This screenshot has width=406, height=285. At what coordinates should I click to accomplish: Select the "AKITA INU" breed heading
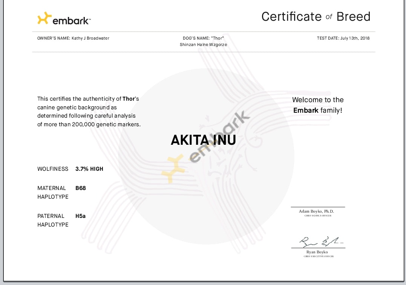click(203, 140)
